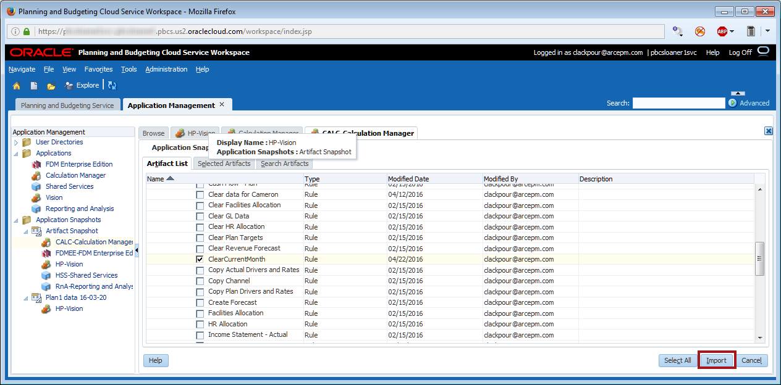Collapse the left navigation pane via splitter arrow
781x385 pixels.
pyautogui.click(x=137, y=250)
